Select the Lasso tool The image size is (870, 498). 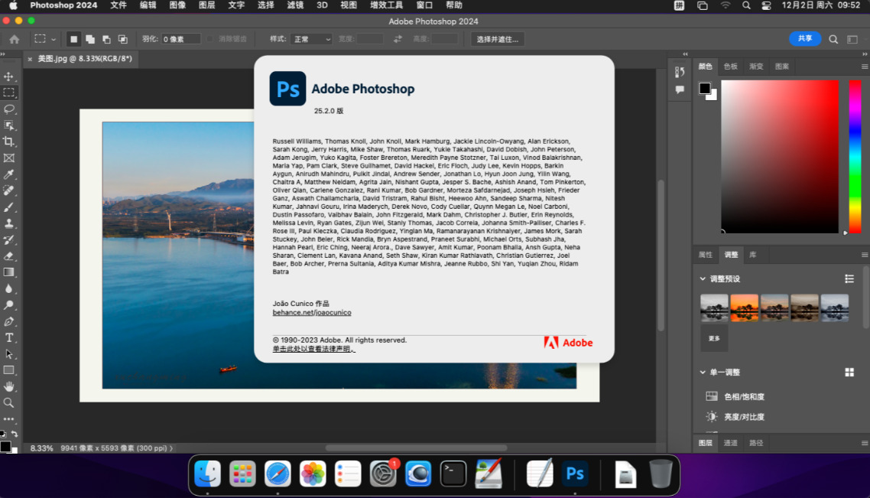point(9,109)
